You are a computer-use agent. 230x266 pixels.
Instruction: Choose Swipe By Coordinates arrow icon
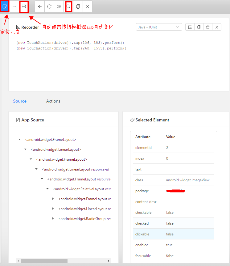click(14, 6)
